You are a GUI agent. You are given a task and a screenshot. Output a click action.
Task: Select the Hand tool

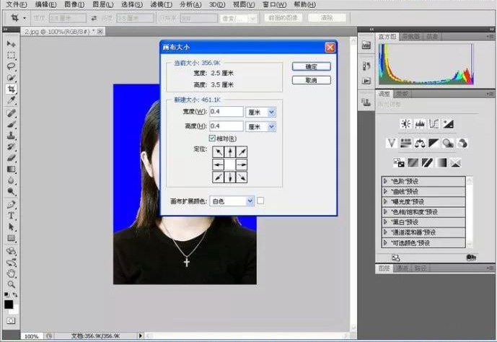tap(11, 273)
